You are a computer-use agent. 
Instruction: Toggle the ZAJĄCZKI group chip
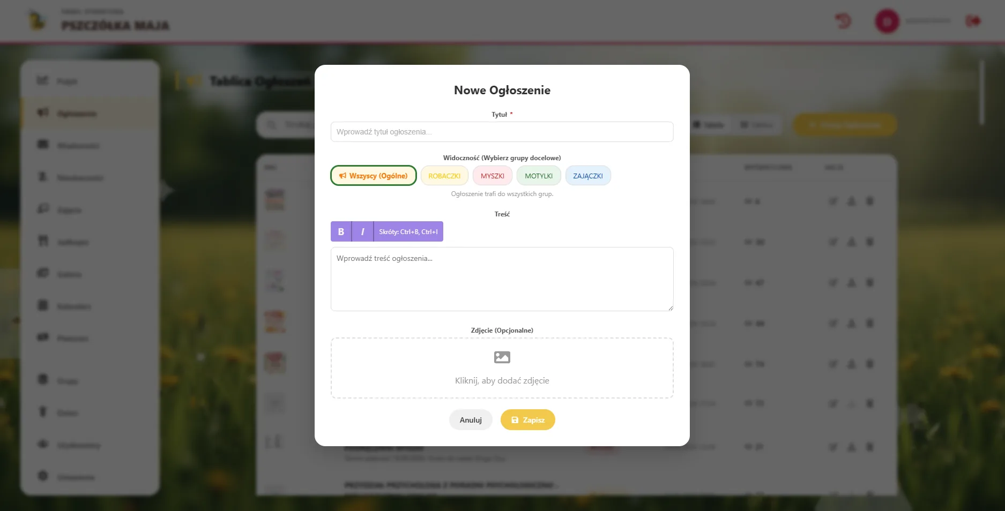(x=588, y=176)
